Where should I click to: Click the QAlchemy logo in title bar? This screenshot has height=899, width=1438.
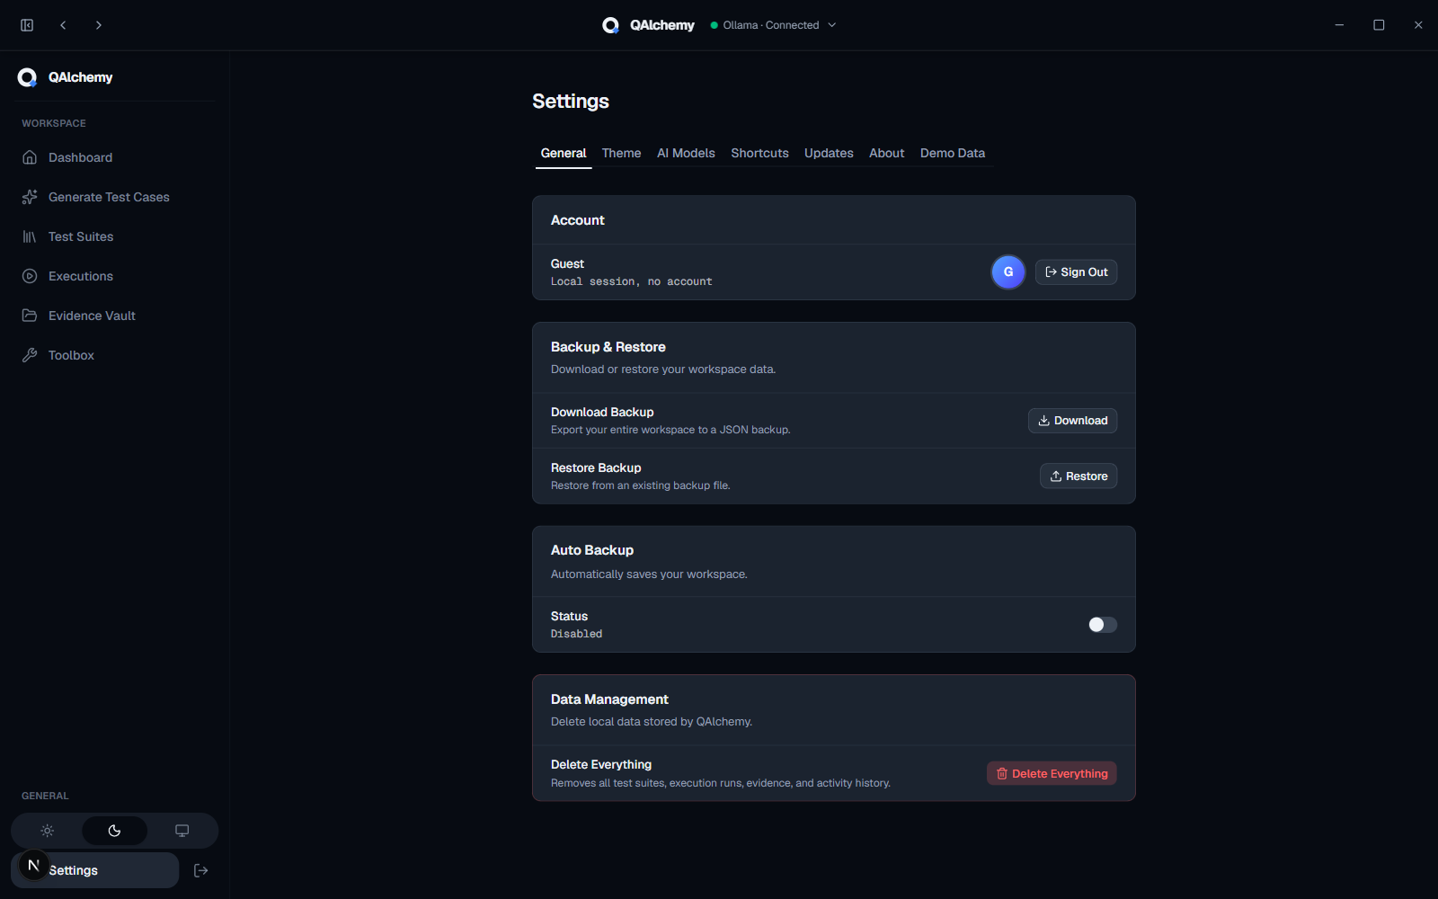(610, 25)
